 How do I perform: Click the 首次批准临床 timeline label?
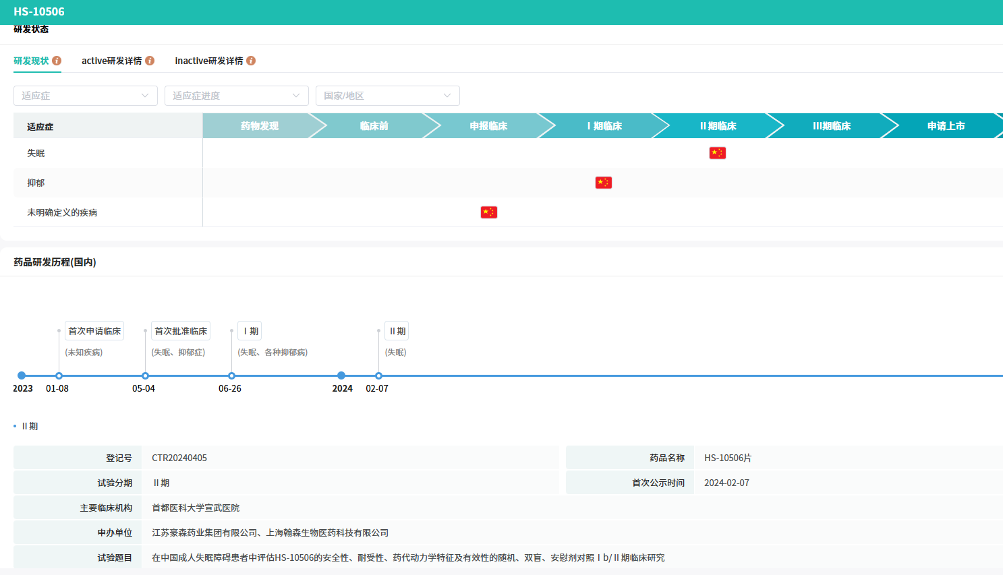181,331
